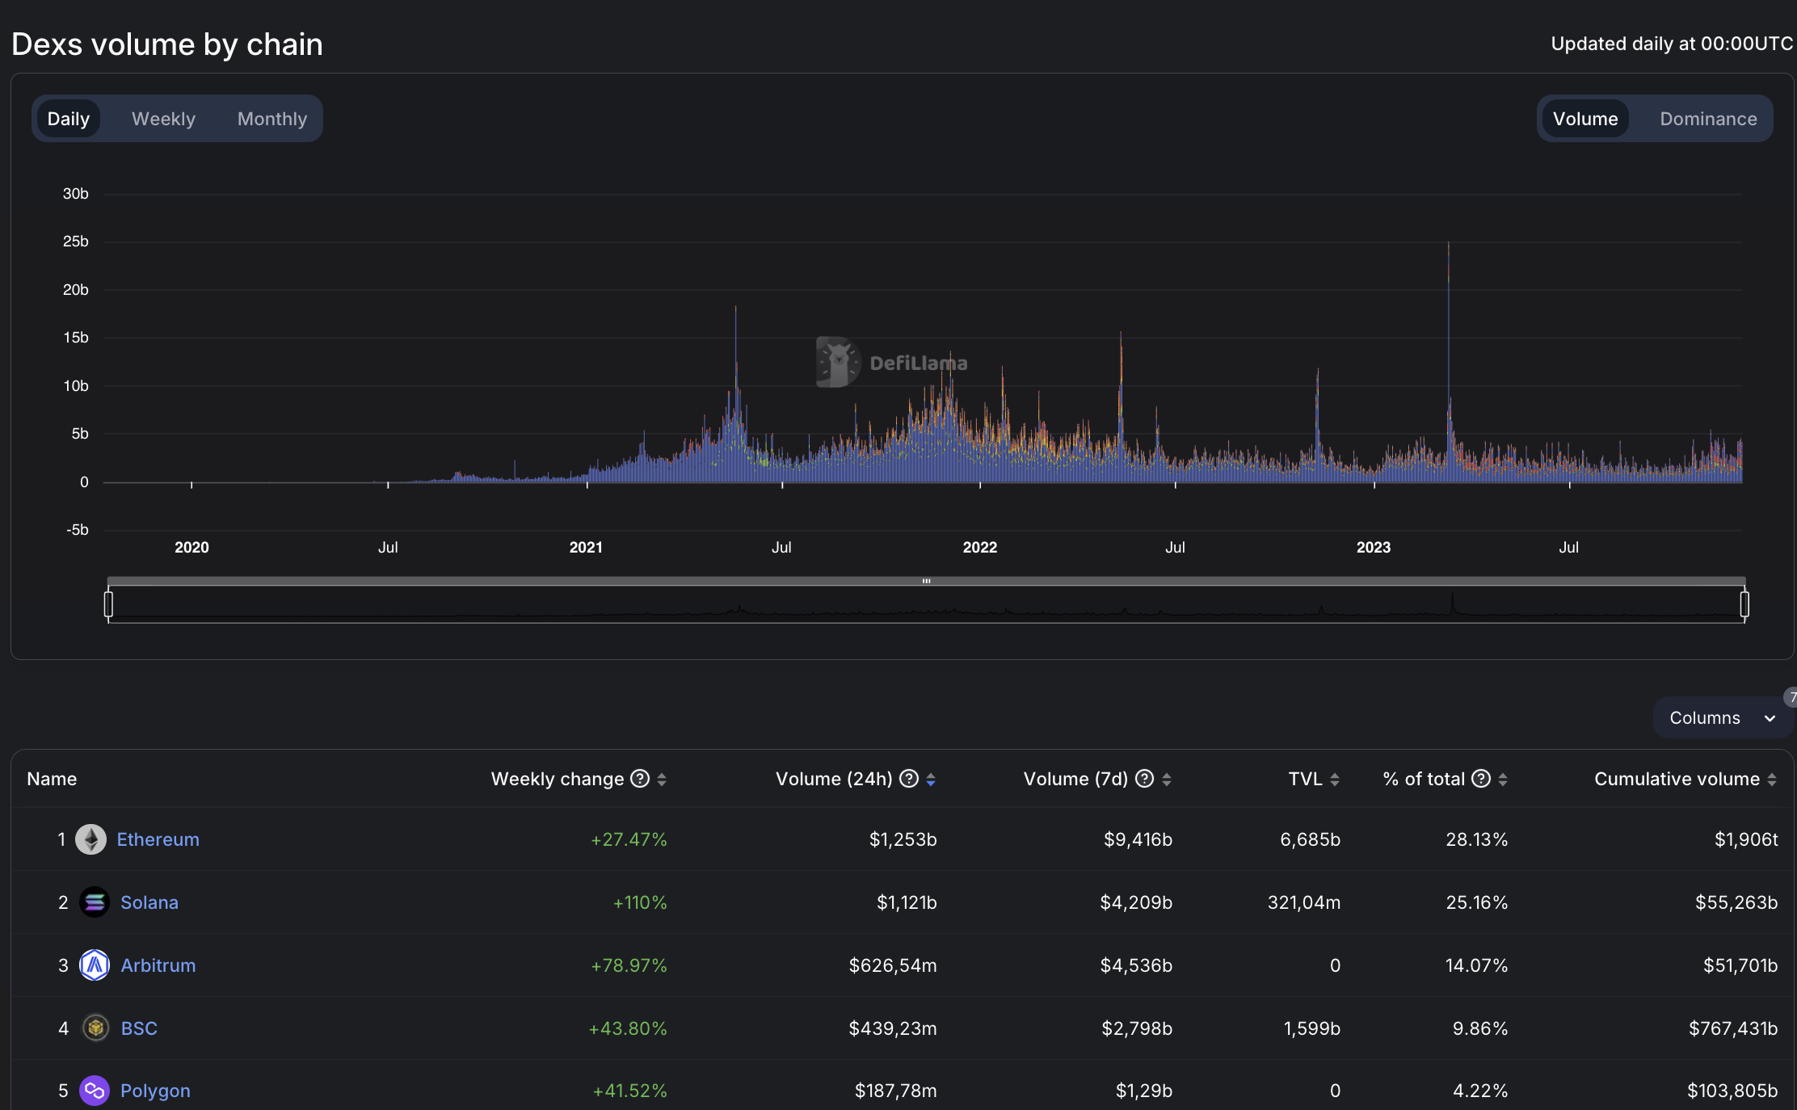1797x1110 pixels.
Task: Sort by % of total arrows
Action: 1503,780
